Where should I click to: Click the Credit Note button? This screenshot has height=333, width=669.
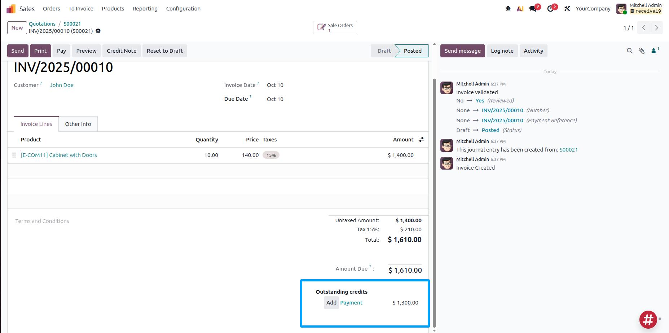point(122,51)
